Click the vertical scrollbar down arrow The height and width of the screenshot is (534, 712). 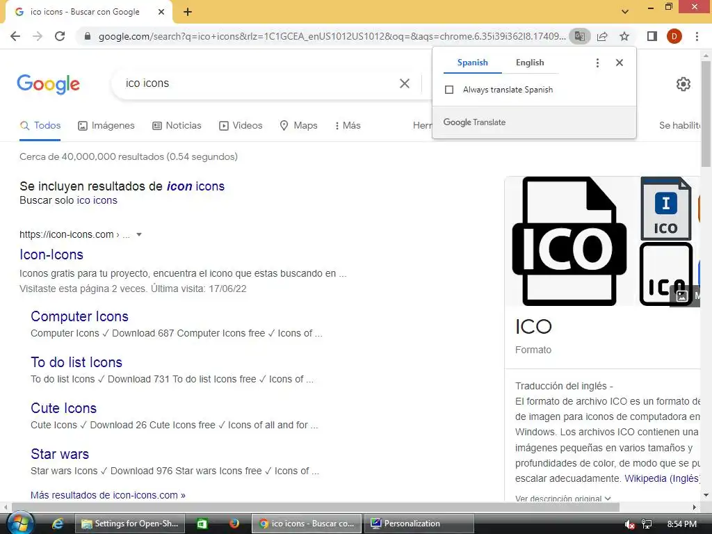click(x=706, y=495)
